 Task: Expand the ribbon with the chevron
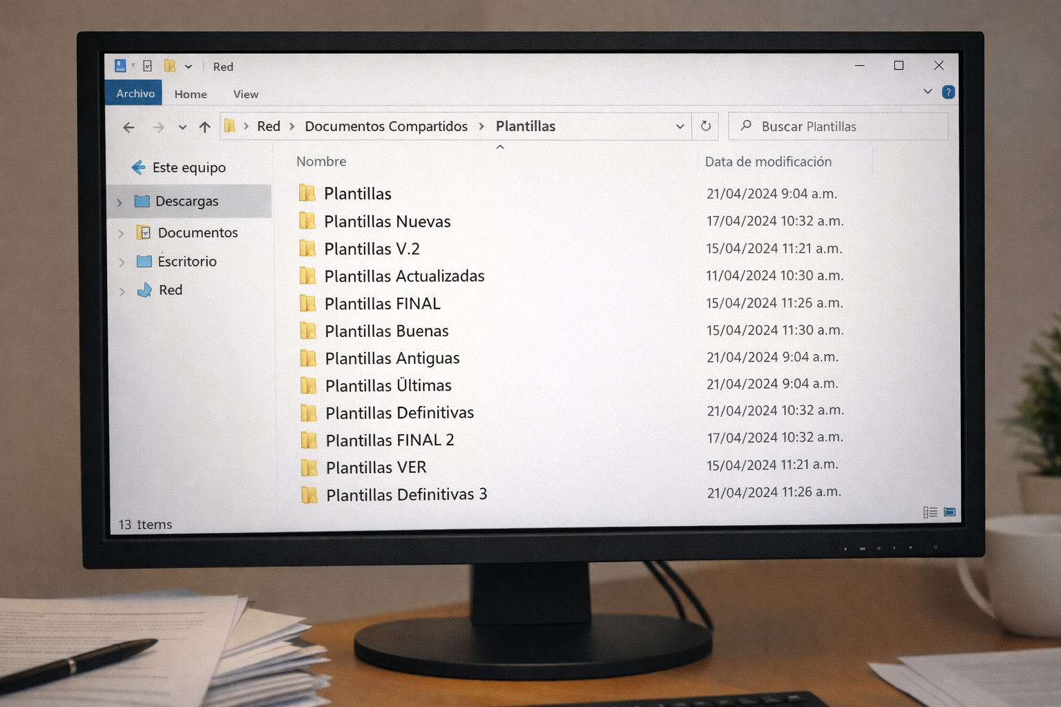coord(928,91)
